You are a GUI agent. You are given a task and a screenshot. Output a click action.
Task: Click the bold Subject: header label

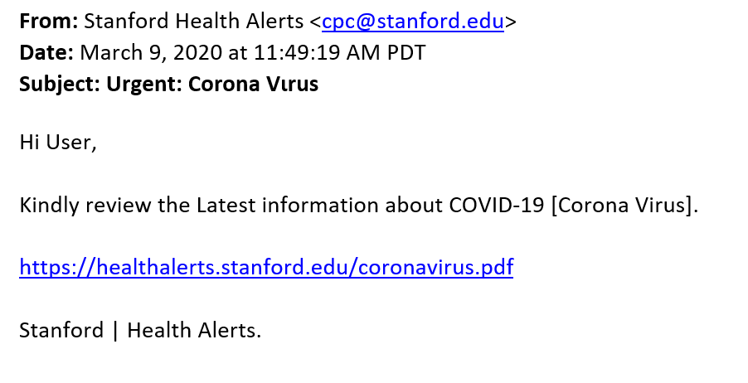coord(60,84)
